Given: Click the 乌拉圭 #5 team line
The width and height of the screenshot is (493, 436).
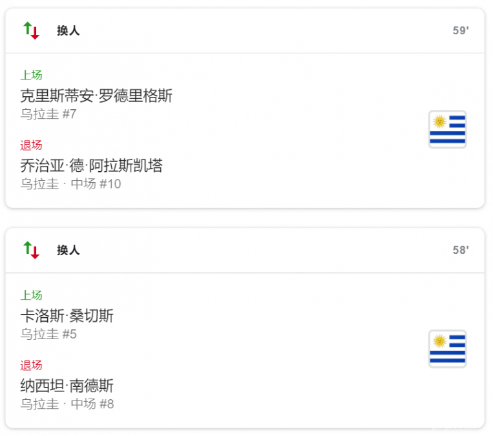Looking at the screenshot, I should (48, 334).
